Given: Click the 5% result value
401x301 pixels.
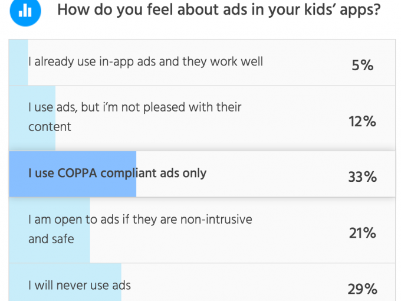Looking at the screenshot, I should coord(363,65).
